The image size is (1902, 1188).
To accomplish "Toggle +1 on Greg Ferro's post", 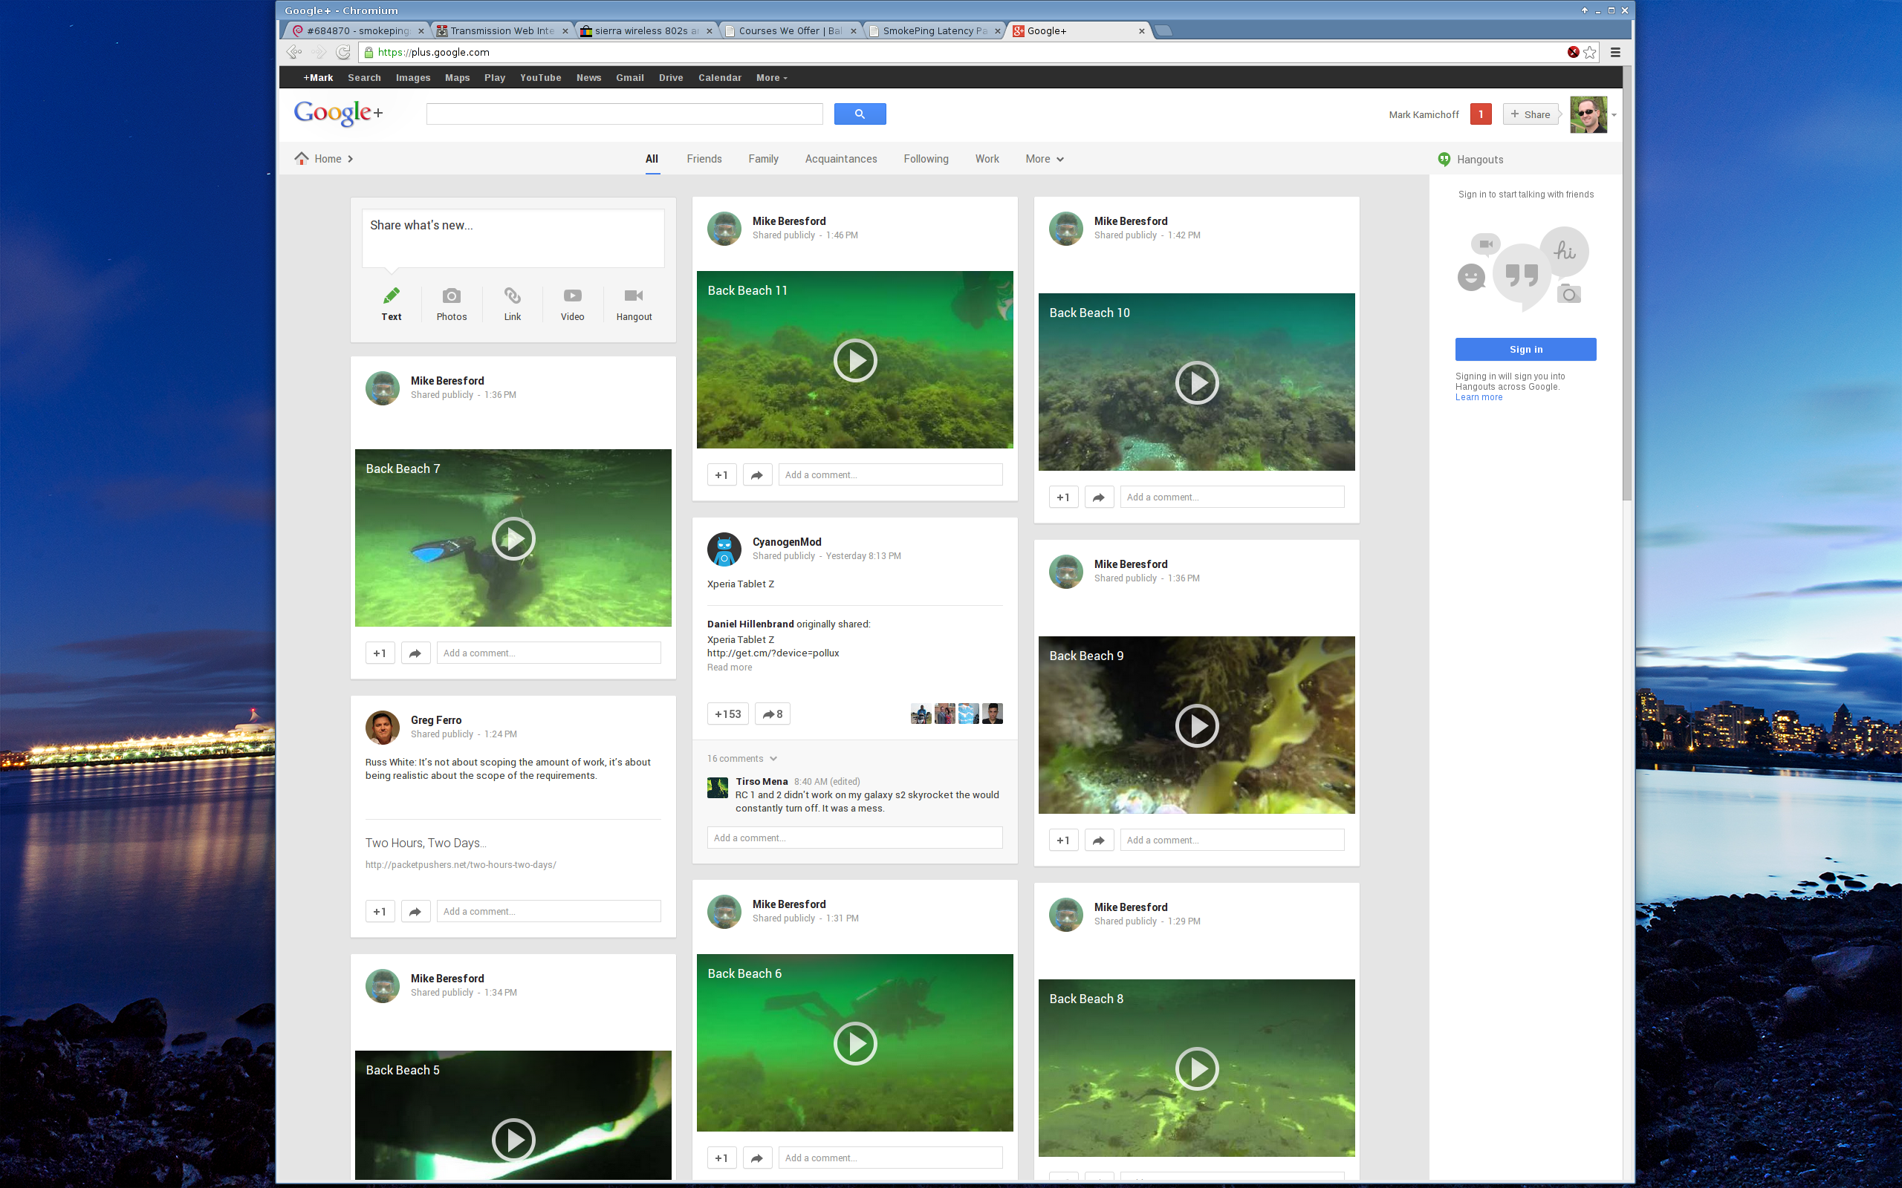I will tap(380, 912).
